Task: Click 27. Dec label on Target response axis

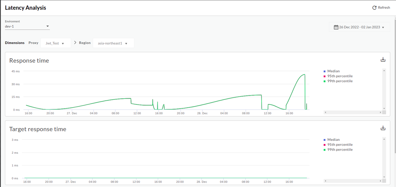Action: click(71, 182)
